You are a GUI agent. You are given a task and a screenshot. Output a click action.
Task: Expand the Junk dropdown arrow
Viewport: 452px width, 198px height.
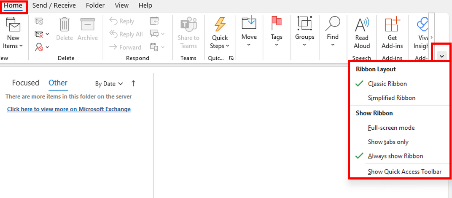coord(47,47)
